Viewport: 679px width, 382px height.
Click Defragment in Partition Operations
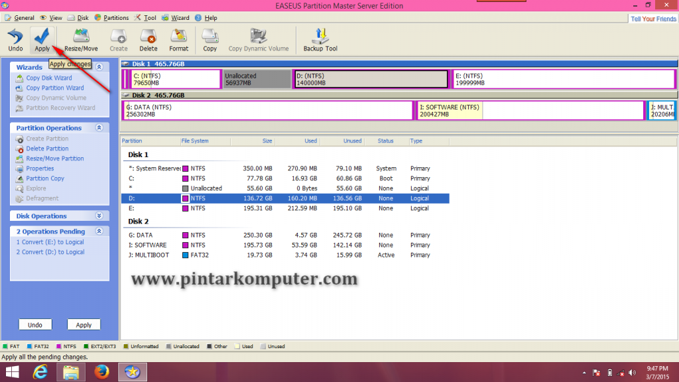pos(37,198)
